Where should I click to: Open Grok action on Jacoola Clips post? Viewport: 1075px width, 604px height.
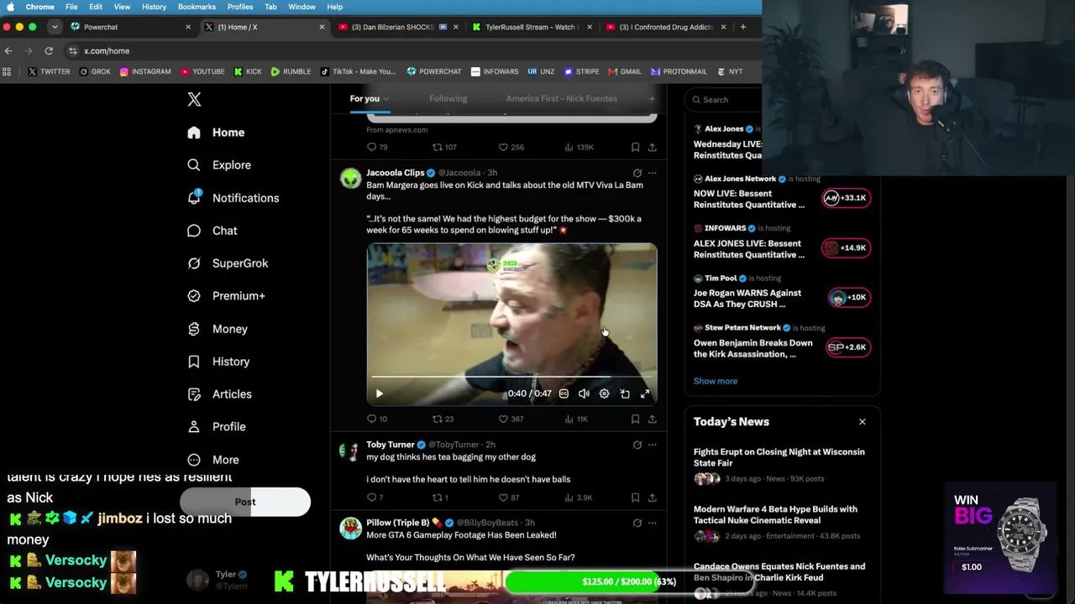[x=637, y=173]
